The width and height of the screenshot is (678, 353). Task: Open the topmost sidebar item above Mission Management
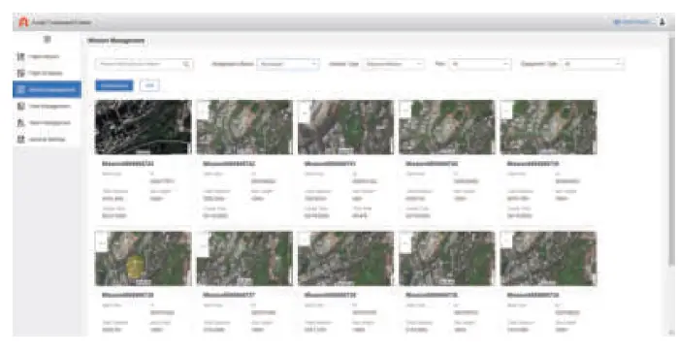pyautogui.click(x=48, y=56)
